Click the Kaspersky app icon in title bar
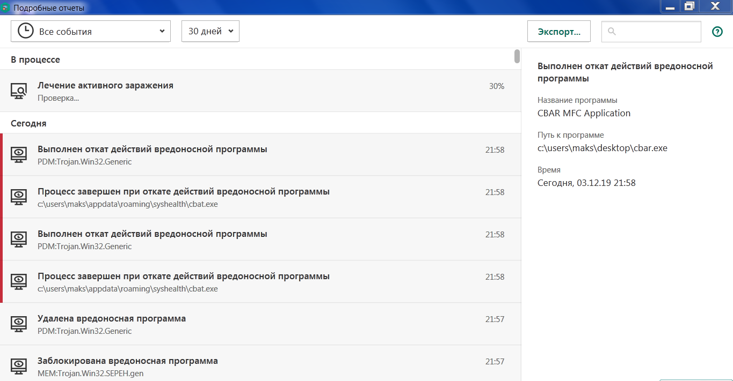733x381 pixels. (x=5, y=8)
